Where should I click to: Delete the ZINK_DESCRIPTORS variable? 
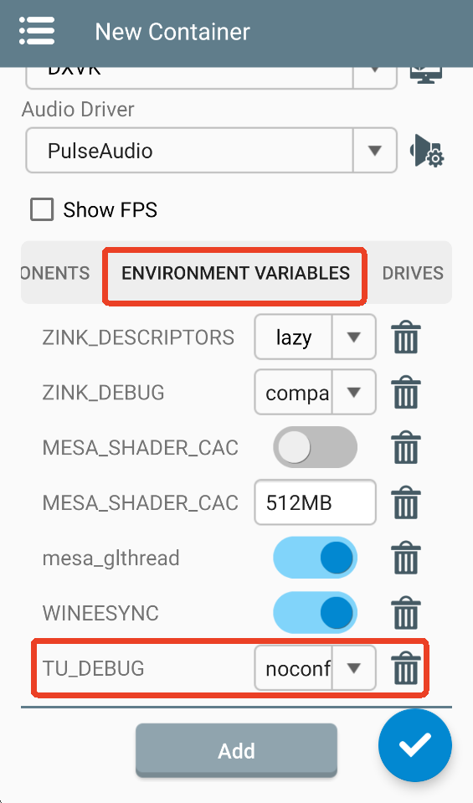(x=406, y=337)
